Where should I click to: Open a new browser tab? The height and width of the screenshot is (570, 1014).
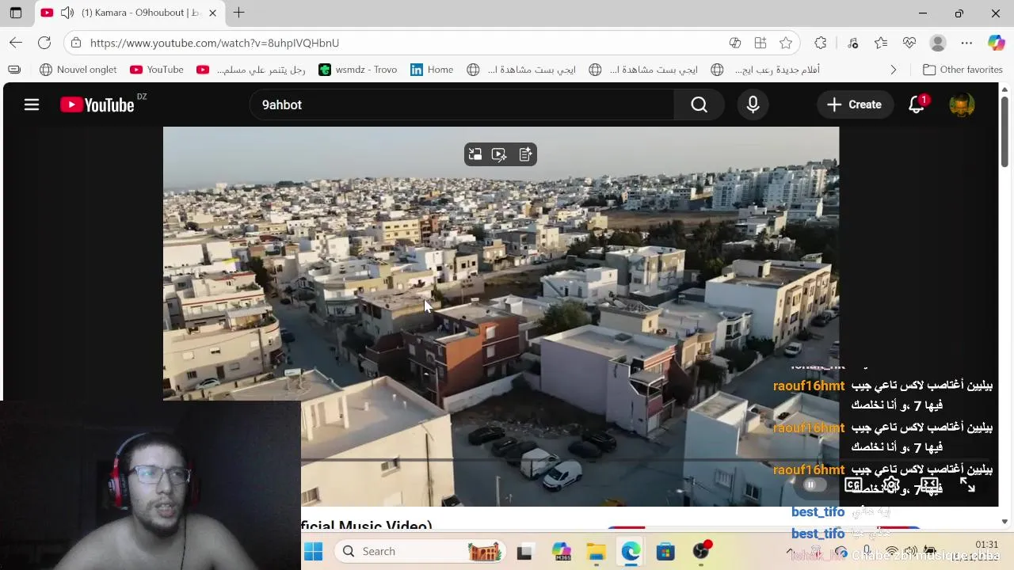click(238, 13)
